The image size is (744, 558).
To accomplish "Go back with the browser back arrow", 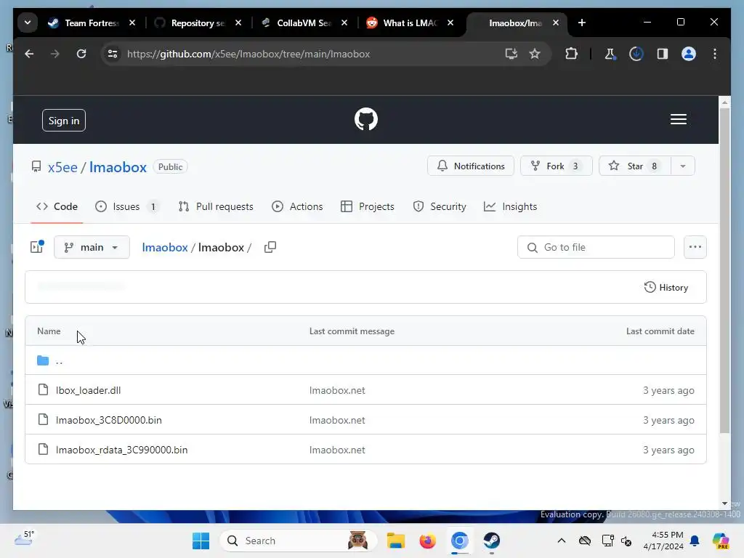I will point(29,54).
